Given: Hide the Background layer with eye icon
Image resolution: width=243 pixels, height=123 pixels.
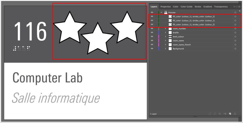Looking at the screenshot, I should point(152,49).
